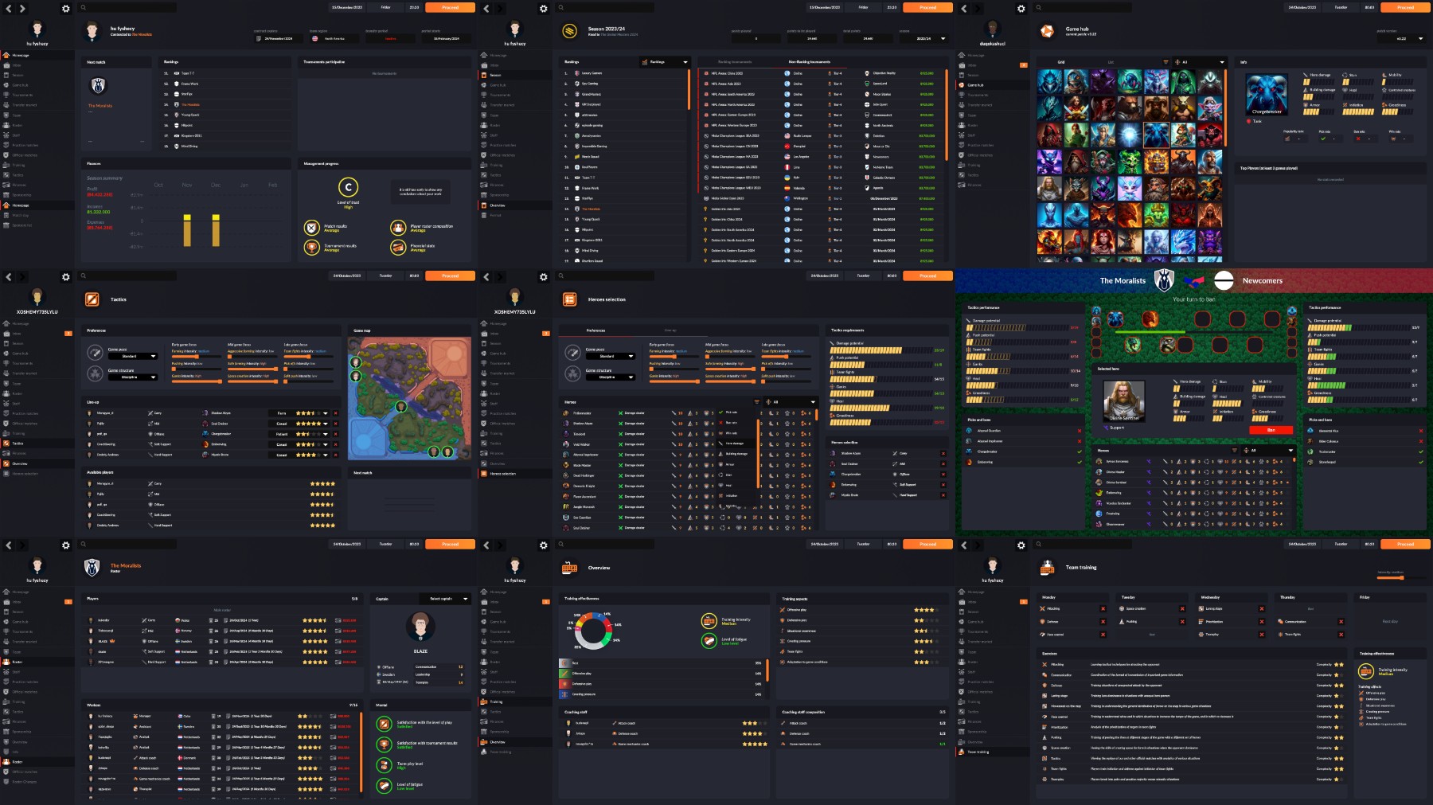Adjust intensity slider on Team training screen
Screen dimensions: 1433x805
1401,577
